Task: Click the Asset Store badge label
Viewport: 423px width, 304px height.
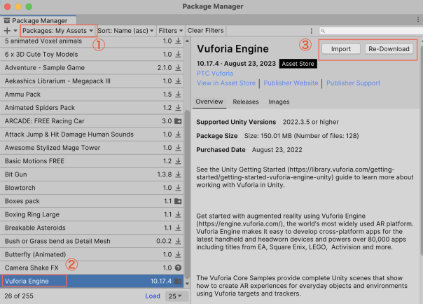Action: click(x=298, y=64)
